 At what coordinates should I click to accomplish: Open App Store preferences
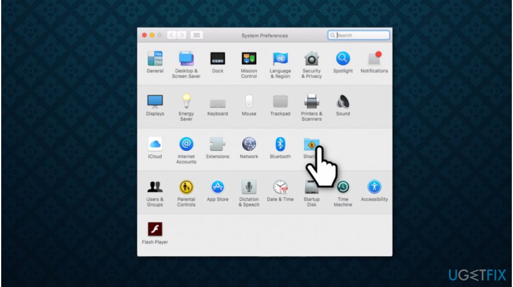[x=218, y=187]
